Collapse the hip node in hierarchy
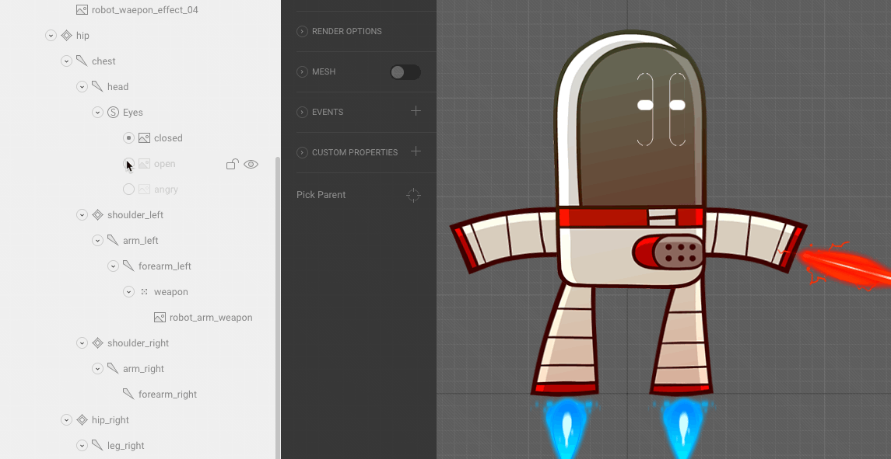The width and height of the screenshot is (891, 459). (51, 36)
